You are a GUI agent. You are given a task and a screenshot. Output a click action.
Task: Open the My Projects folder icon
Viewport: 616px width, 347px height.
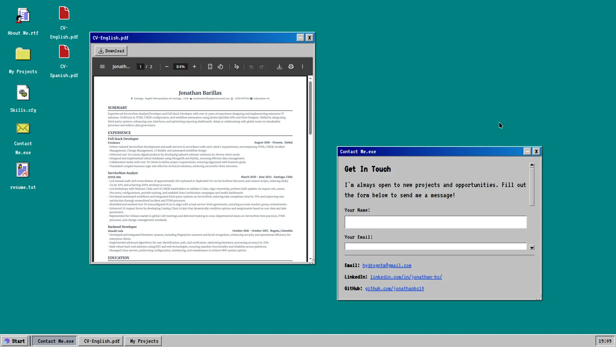point(23,54)
